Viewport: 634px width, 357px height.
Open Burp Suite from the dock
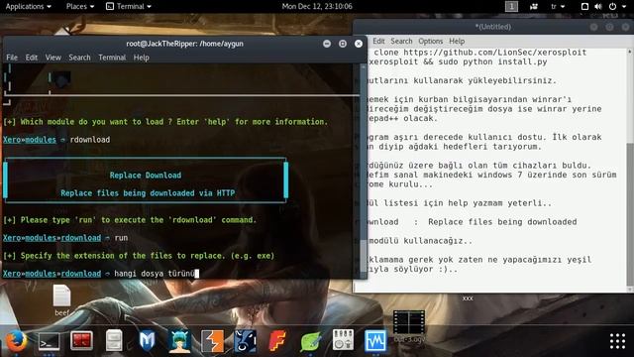(x=212, y=341)
